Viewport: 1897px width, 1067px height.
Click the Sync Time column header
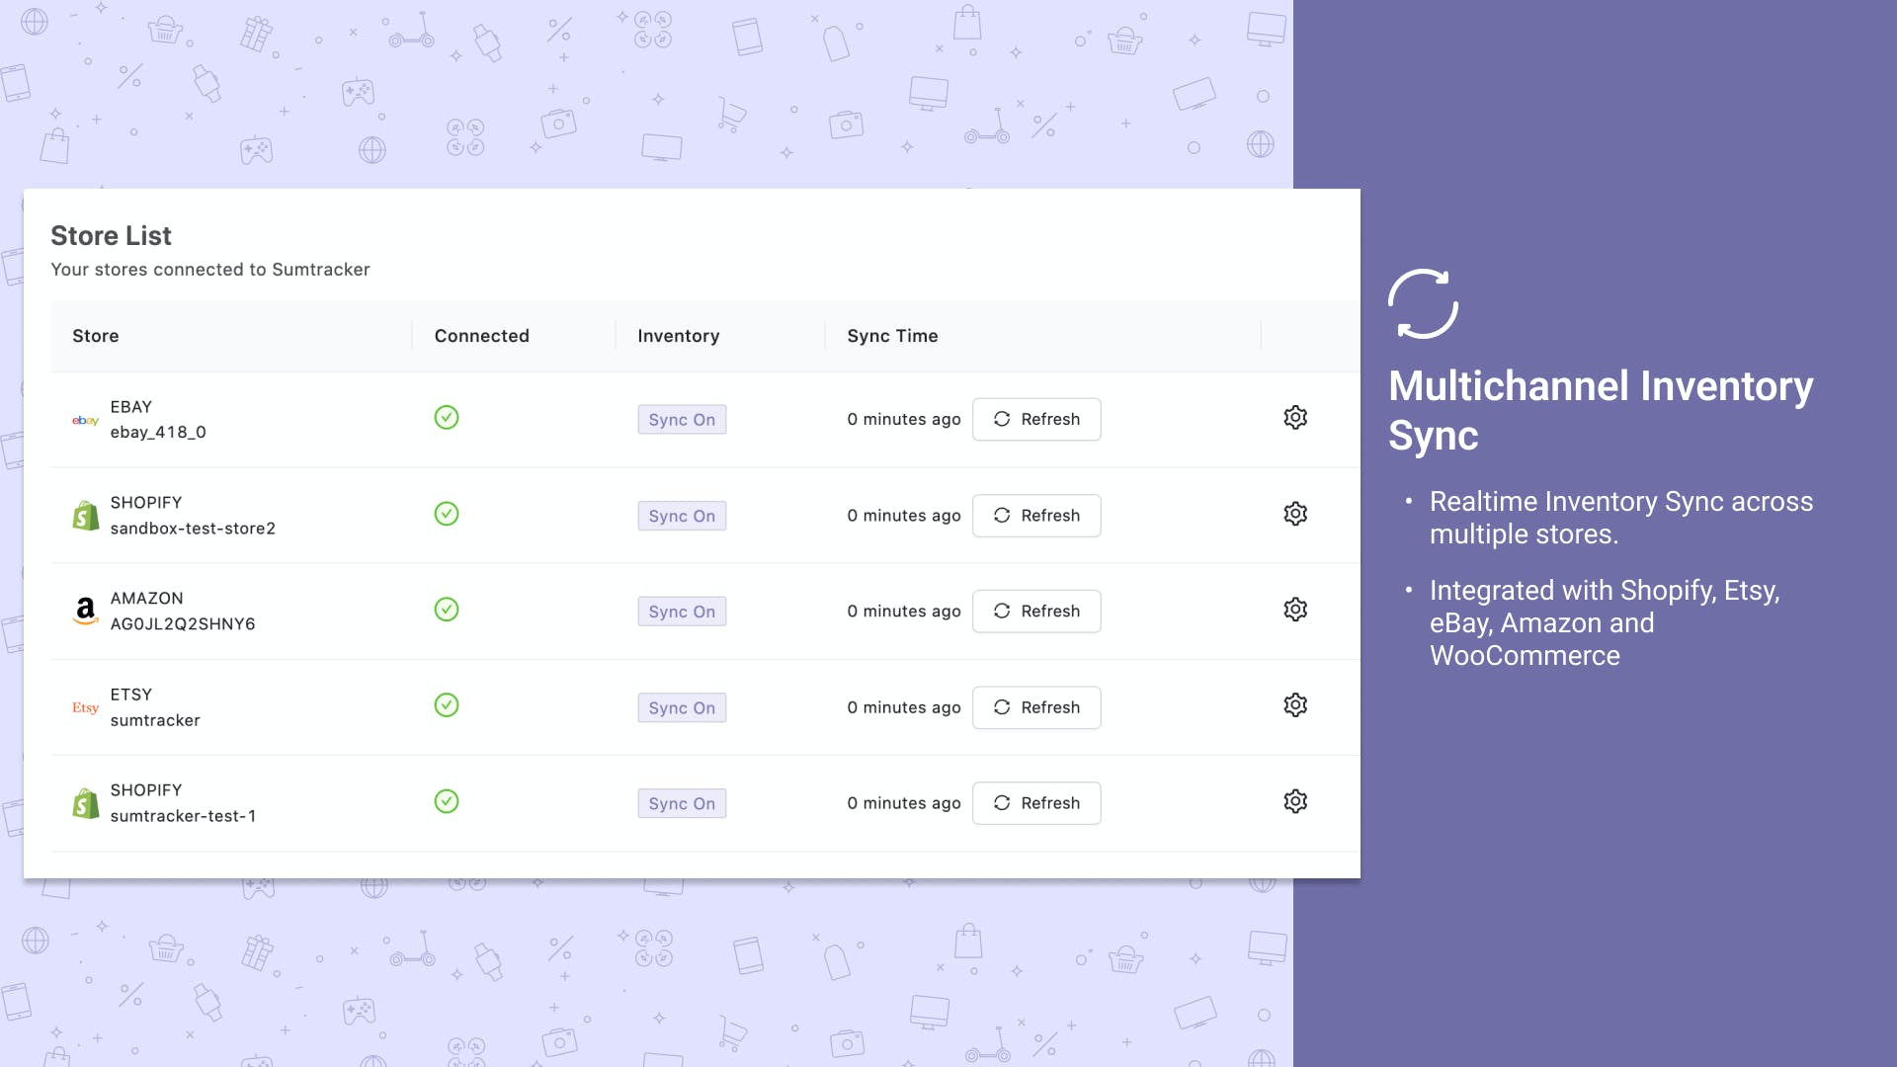tap(892, 336)
